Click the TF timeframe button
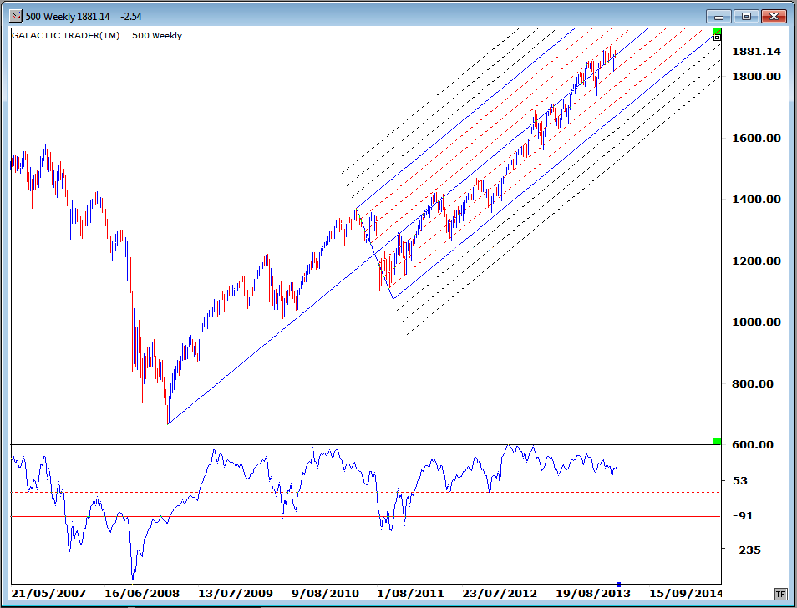The height and width of the screenshot is (608, 797). pyautogui.click(x=780, y=594)
